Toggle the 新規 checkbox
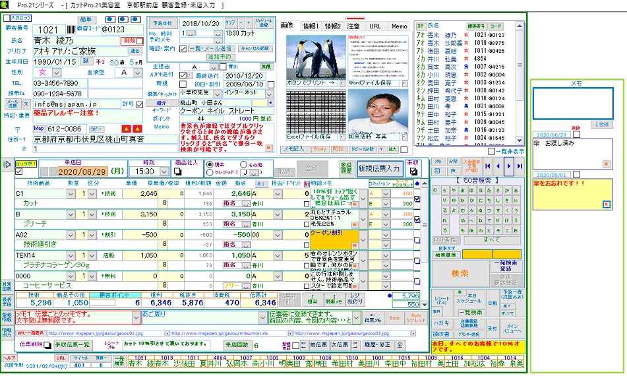Image resolution: width=627 pixels, height=376 pixels. pos(183,84)
